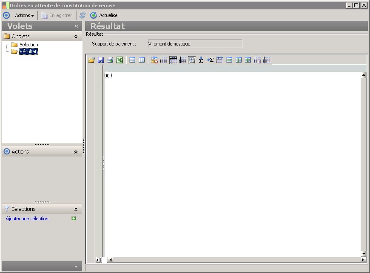Open the bottom pane options dropdown arrow
The image size is (370, 273).
pos(76,267)
